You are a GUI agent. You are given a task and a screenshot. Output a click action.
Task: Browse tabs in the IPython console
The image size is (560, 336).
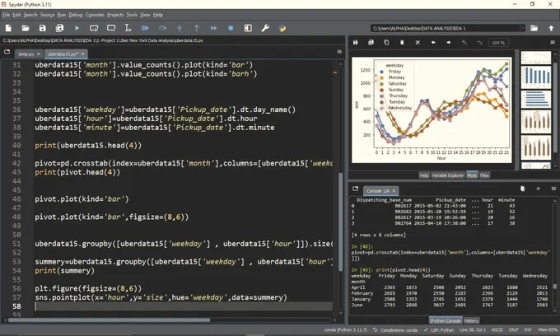tap(356, 189)
